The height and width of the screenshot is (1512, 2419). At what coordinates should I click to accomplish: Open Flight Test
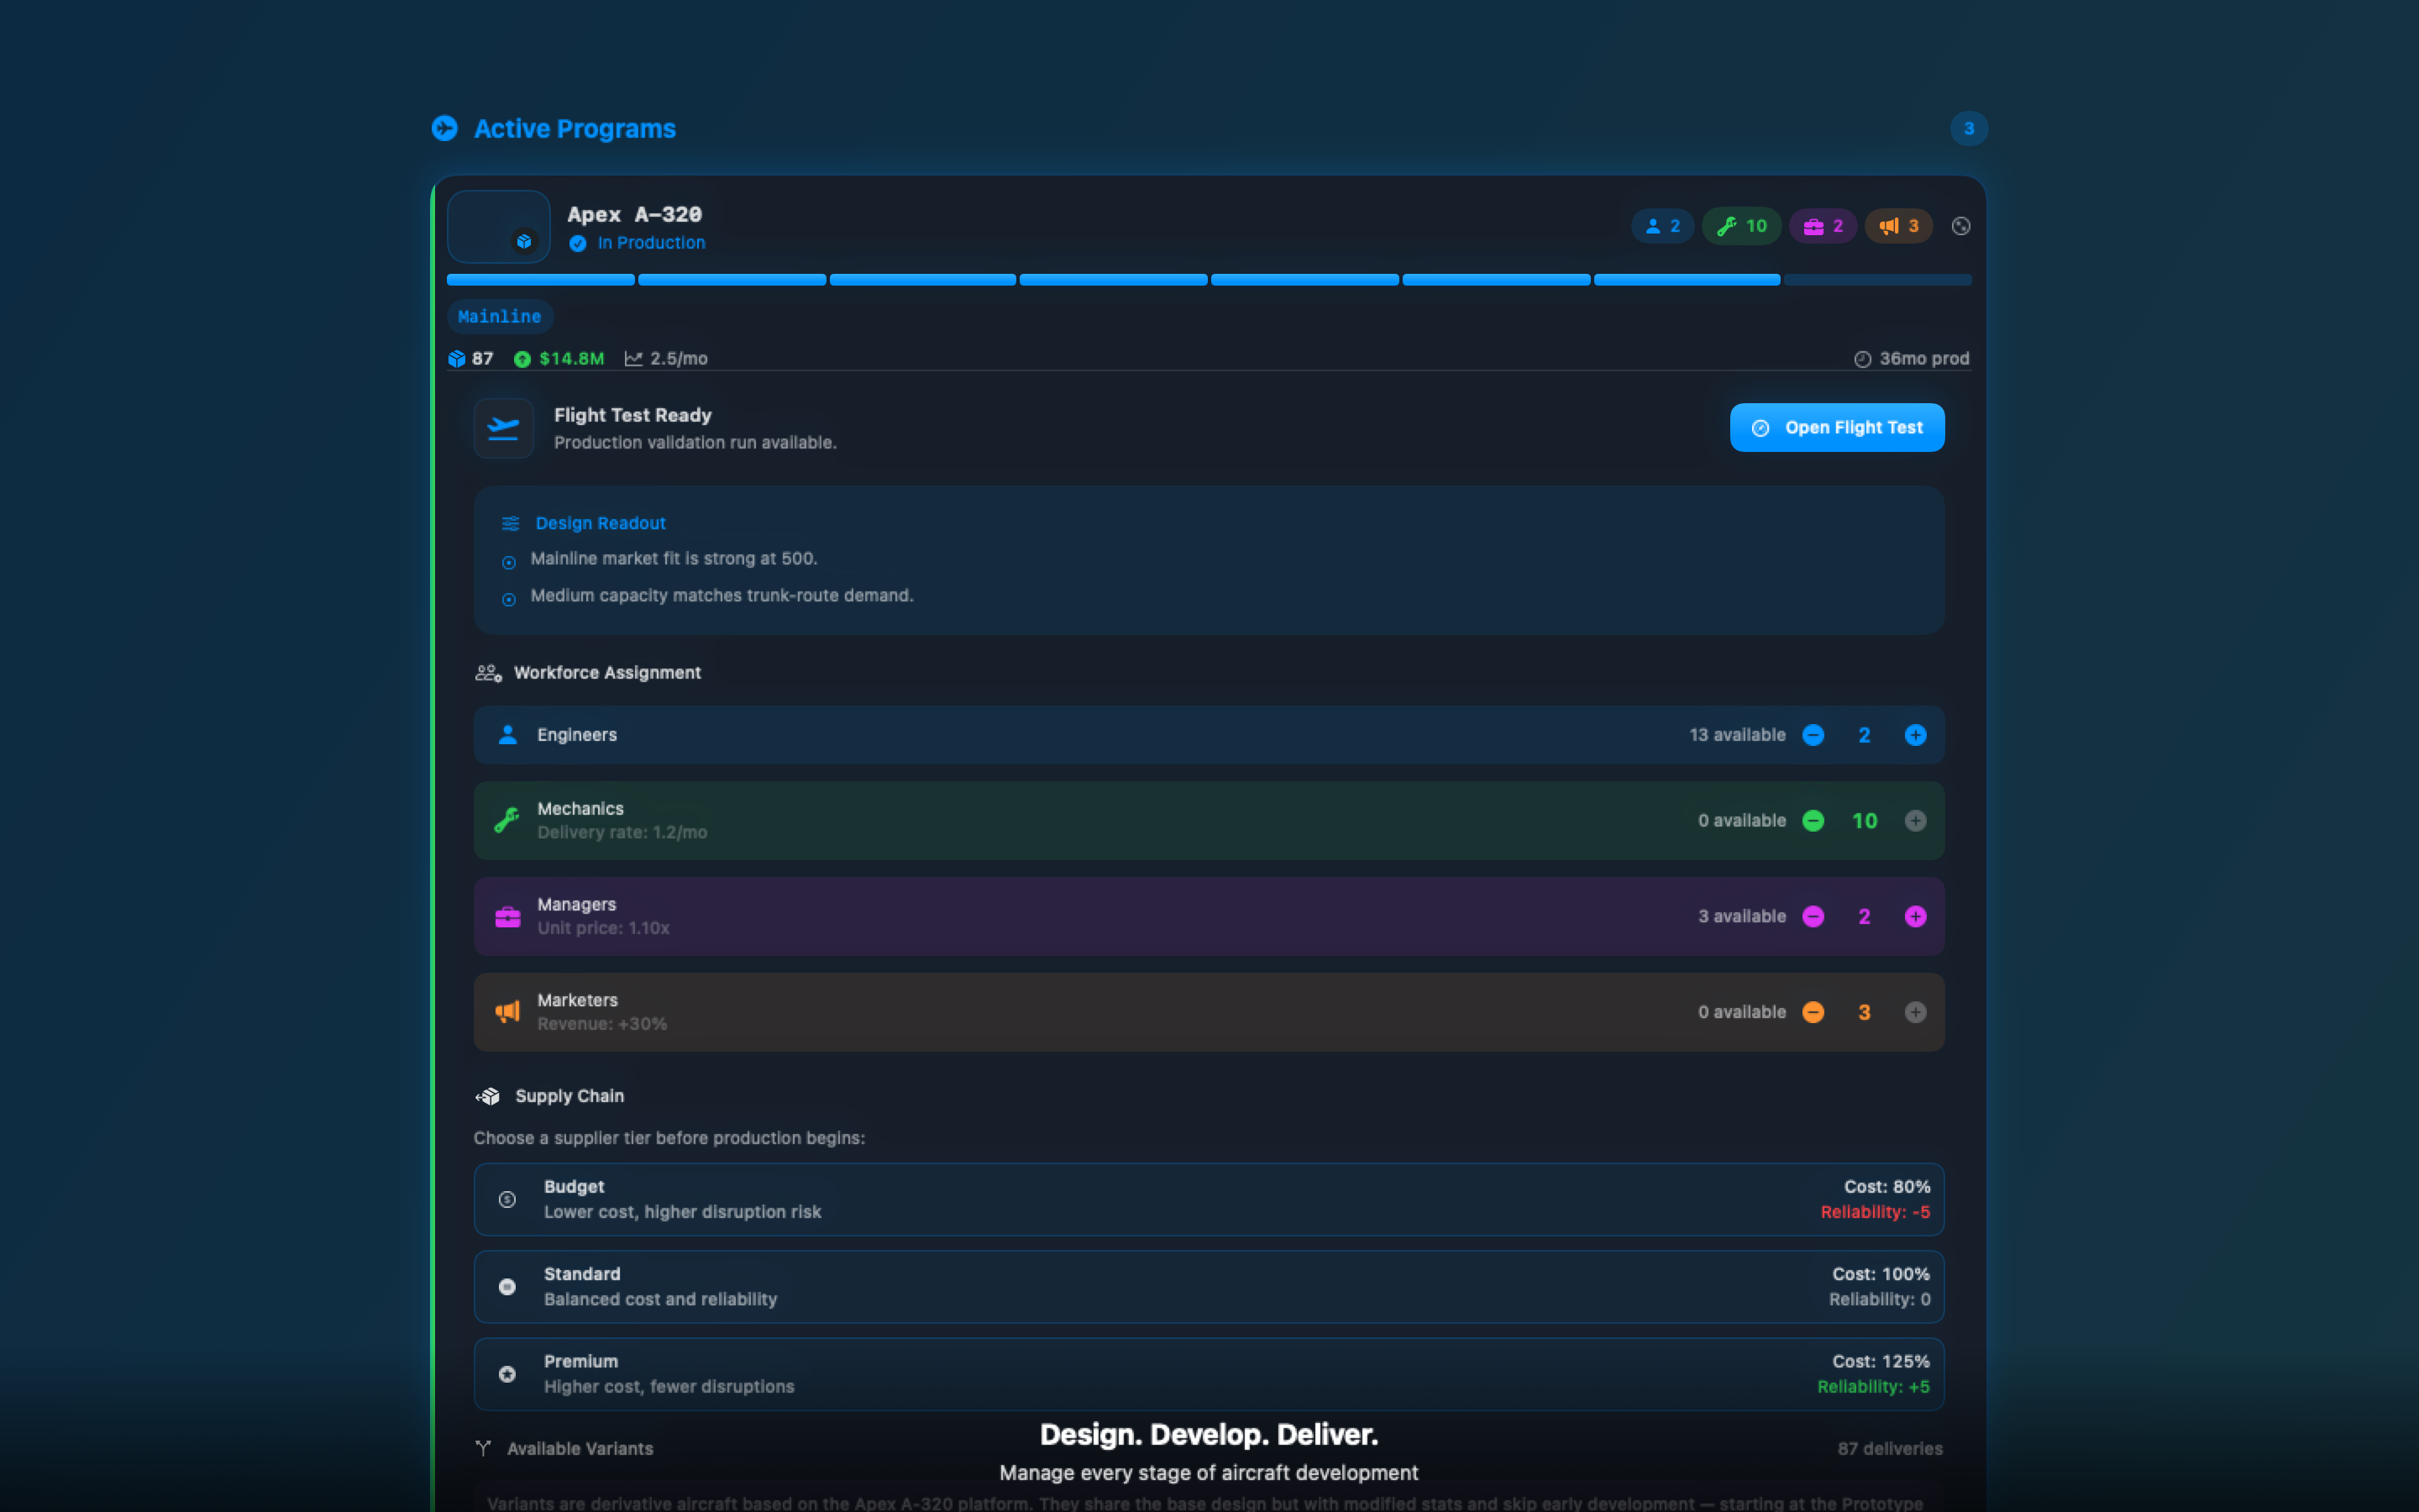click(1837, 427)
